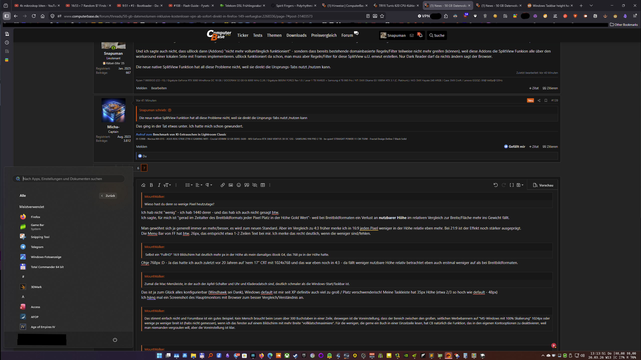Expand the list options dropdown
The width and height of the screenshot is (641, 360).
click(x=189, y=185)
